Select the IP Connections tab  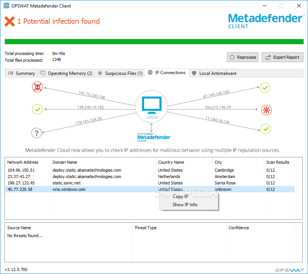coord(167,73)
